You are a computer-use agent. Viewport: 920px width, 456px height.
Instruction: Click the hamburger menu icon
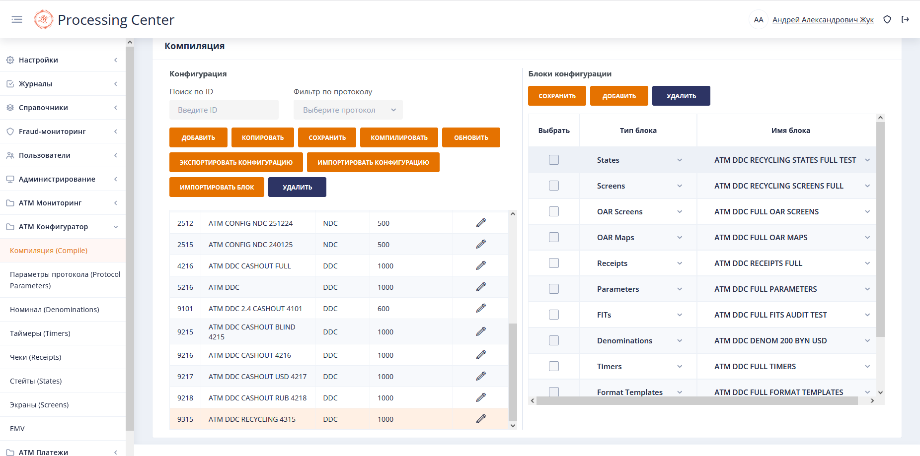[17, 19]
